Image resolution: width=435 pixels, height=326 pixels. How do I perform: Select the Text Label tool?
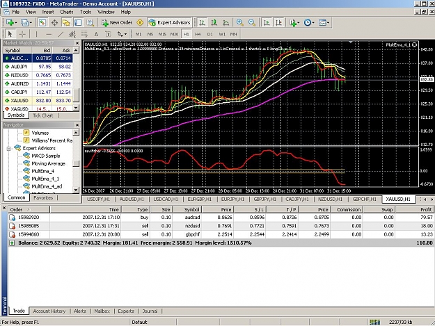tap(108, 34)
